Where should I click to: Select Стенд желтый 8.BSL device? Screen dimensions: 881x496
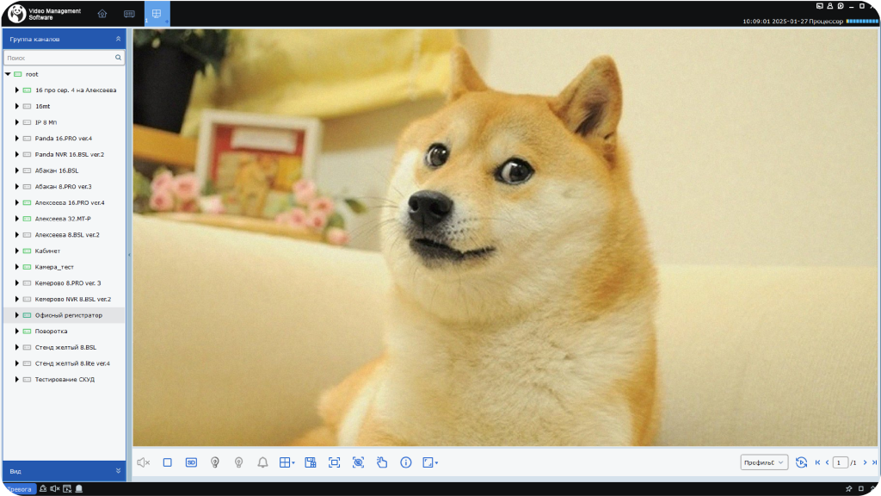click(65, 348)
